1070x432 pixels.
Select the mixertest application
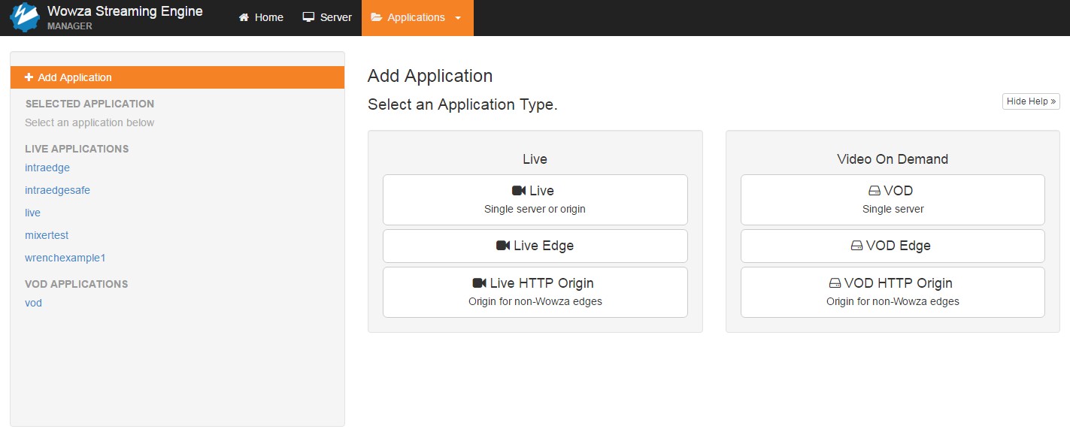(47, 235)
